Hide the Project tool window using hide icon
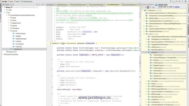The image size is (189, 106). click(x=45, y=4)
